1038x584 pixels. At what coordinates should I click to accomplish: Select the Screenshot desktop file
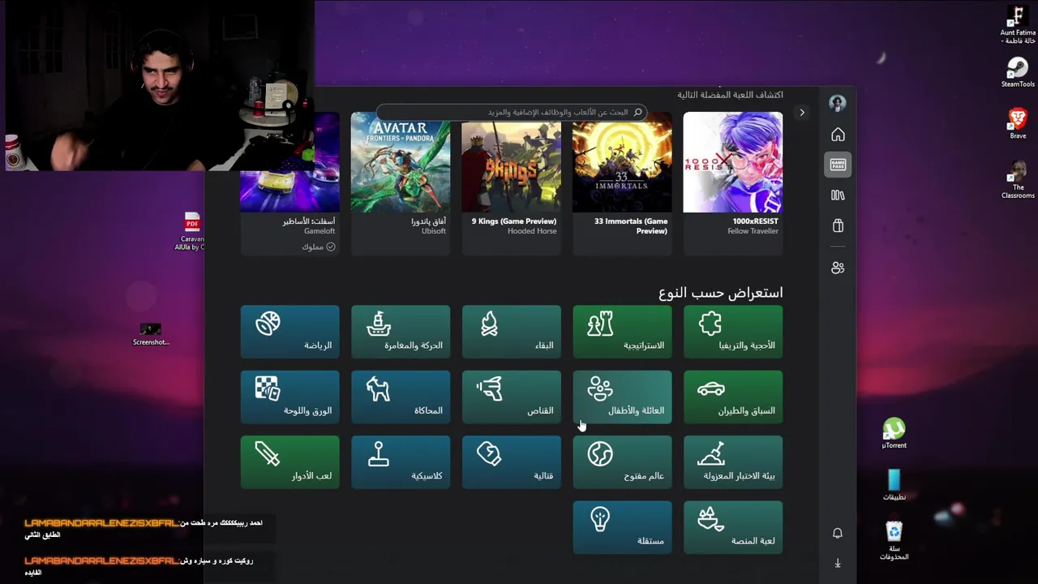151,334
